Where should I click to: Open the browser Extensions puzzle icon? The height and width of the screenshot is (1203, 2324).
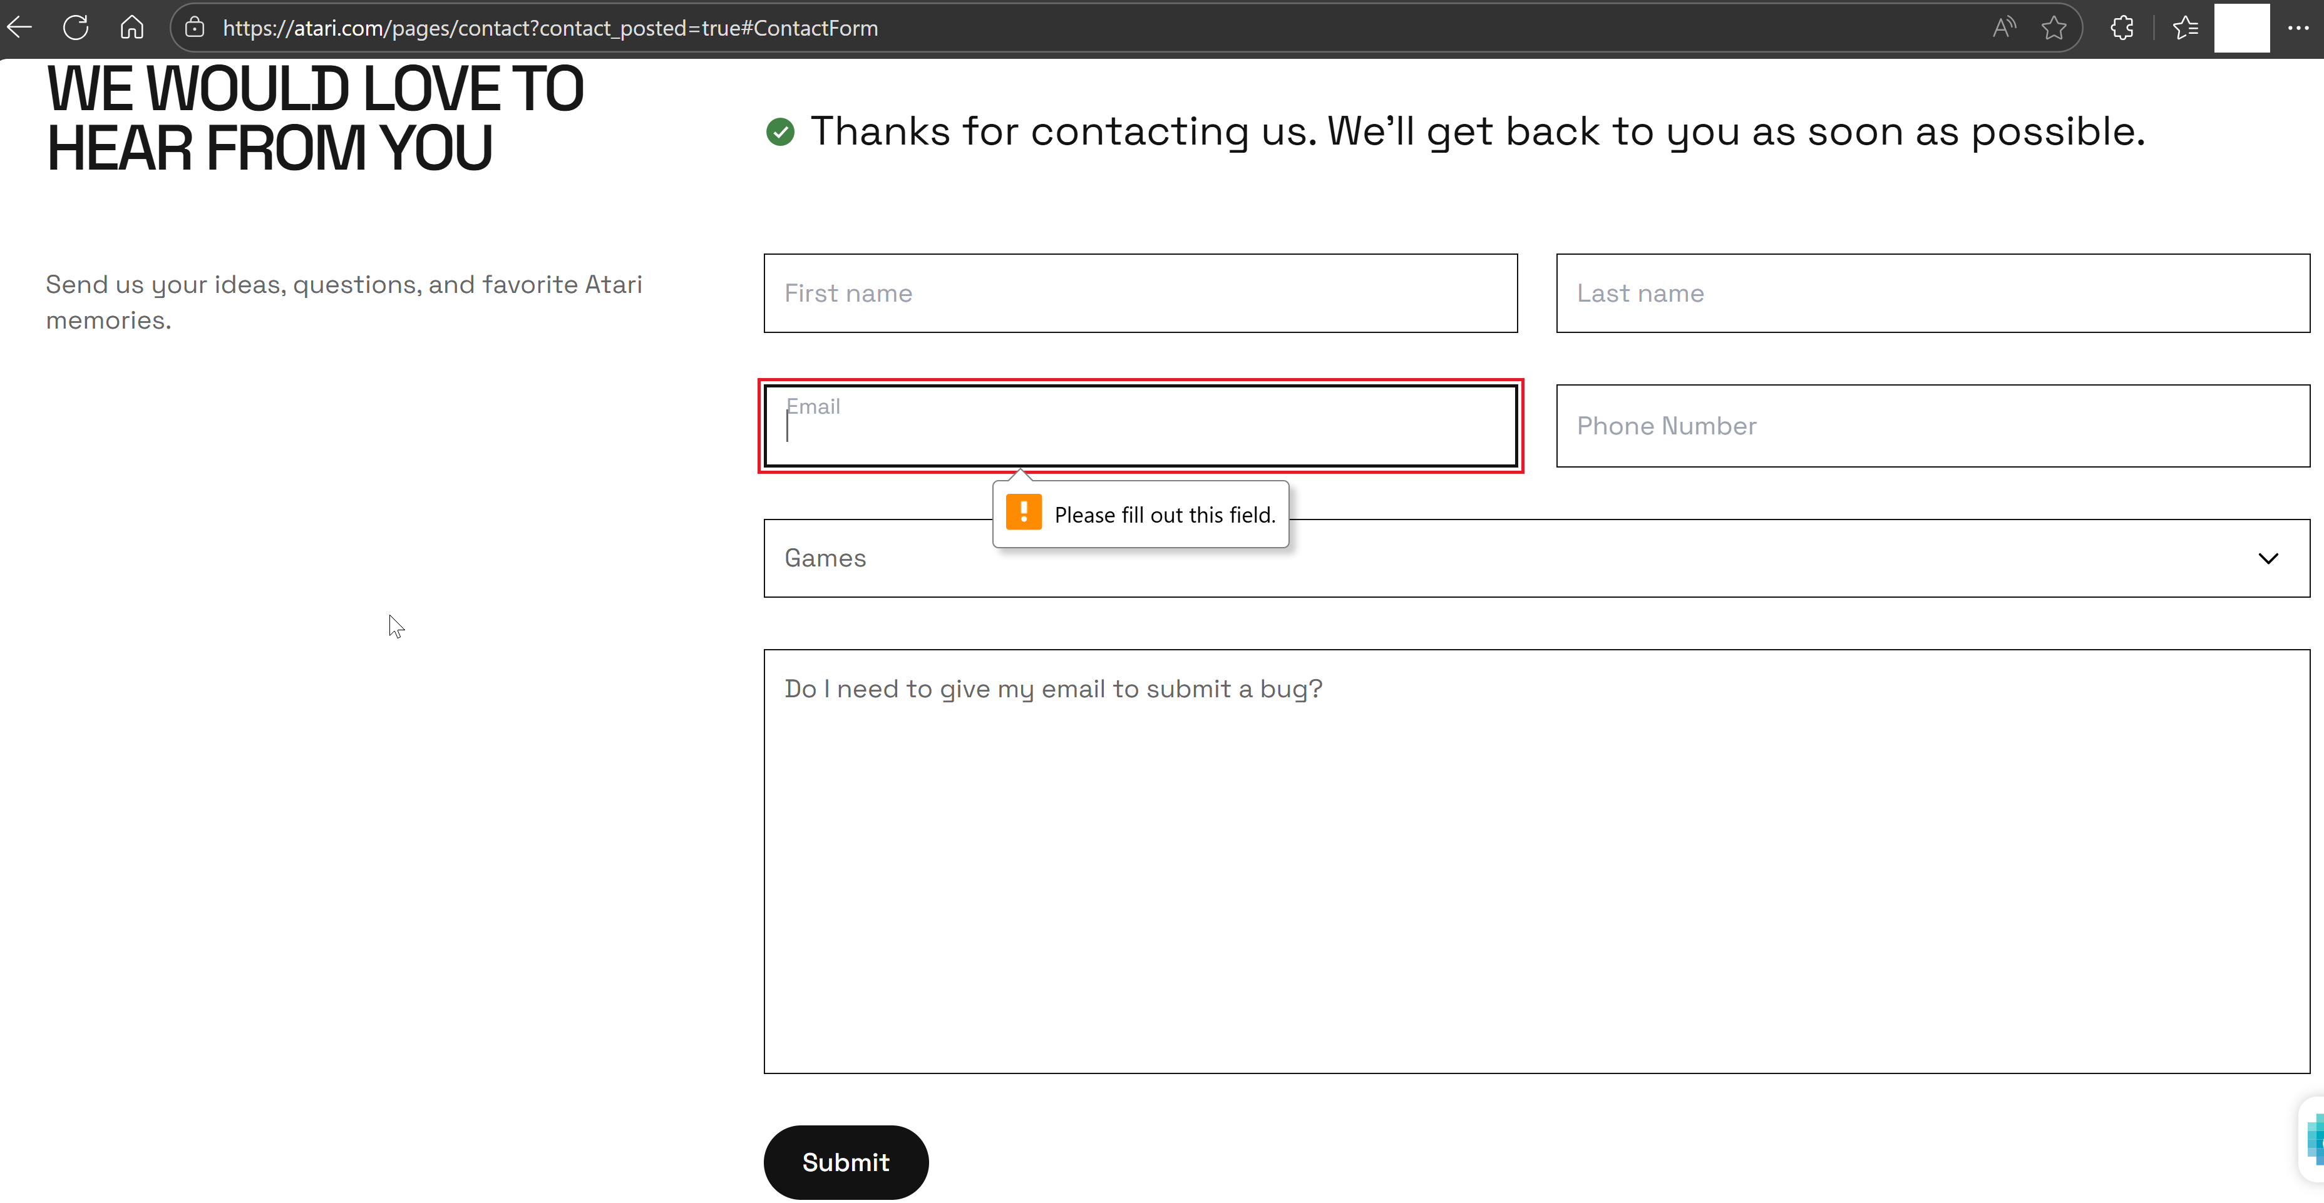point(2122,28)
